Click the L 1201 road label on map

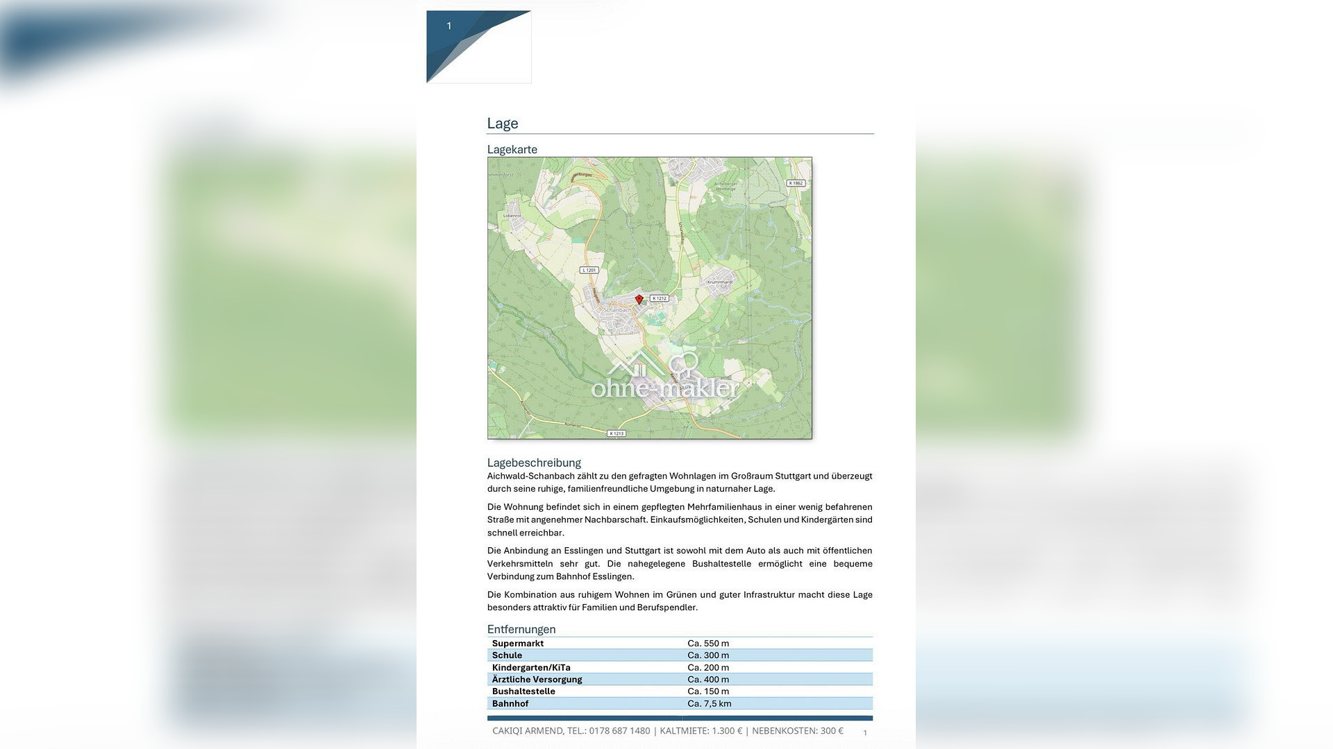(589, 270)
